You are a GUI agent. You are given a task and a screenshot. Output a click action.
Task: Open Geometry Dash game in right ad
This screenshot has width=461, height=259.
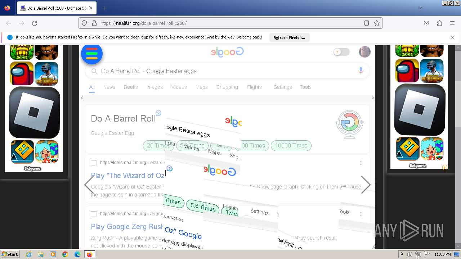(x=408, y=149)
